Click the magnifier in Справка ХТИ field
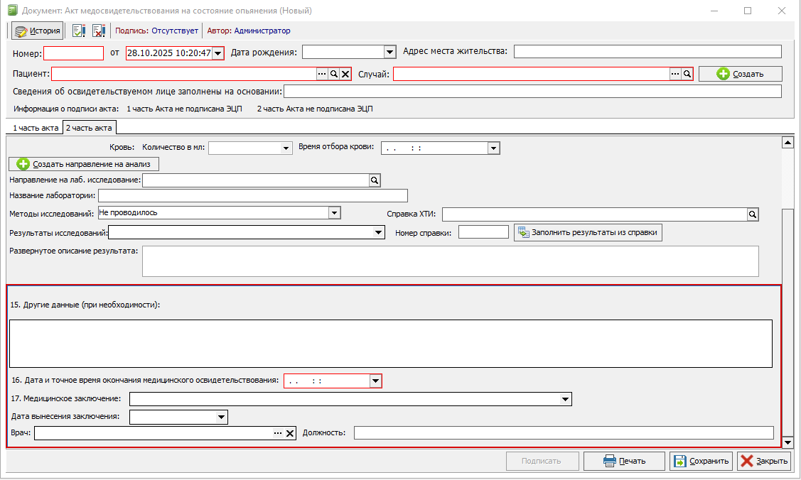801x480 pixels. click(x=753, y=214)
